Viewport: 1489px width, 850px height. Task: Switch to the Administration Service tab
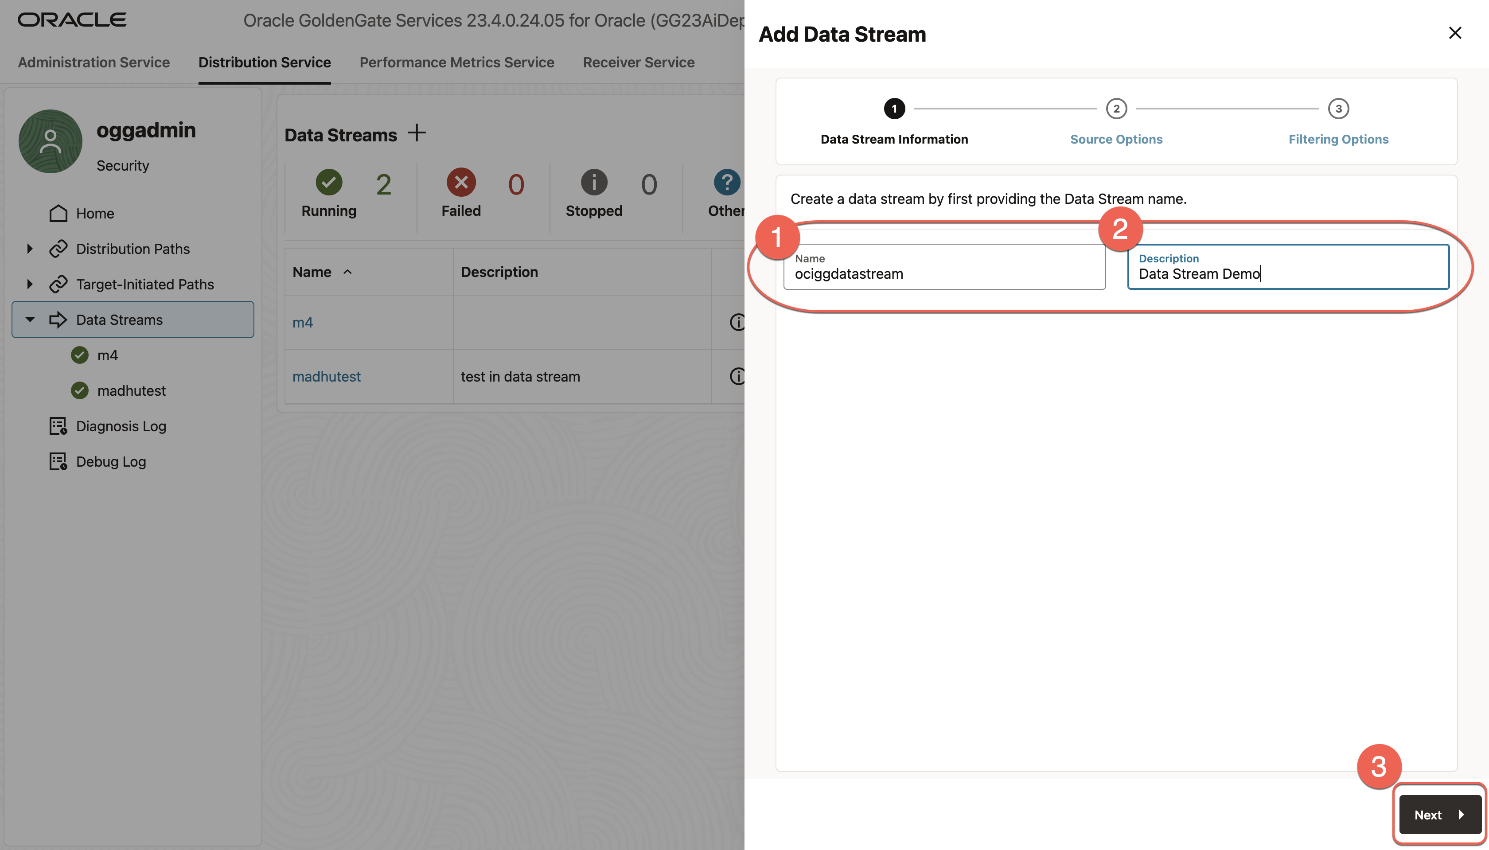click(94, 62)
